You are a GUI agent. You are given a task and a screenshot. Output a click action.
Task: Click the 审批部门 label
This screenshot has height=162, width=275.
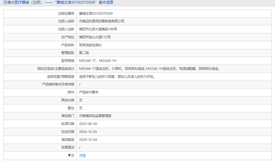point(68,116)
